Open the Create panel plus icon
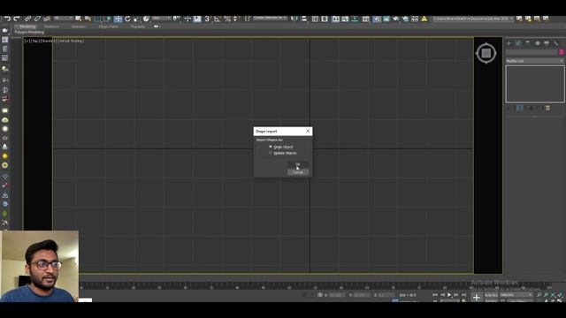 coord(509,43)
